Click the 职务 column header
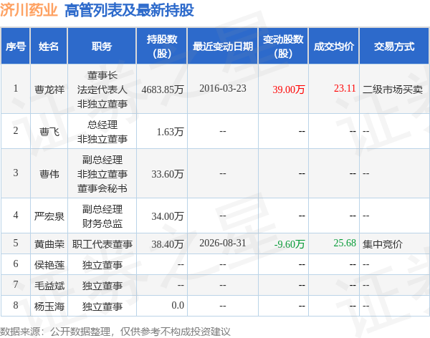This screenshot has width=430, height=338. pos(102,47)
